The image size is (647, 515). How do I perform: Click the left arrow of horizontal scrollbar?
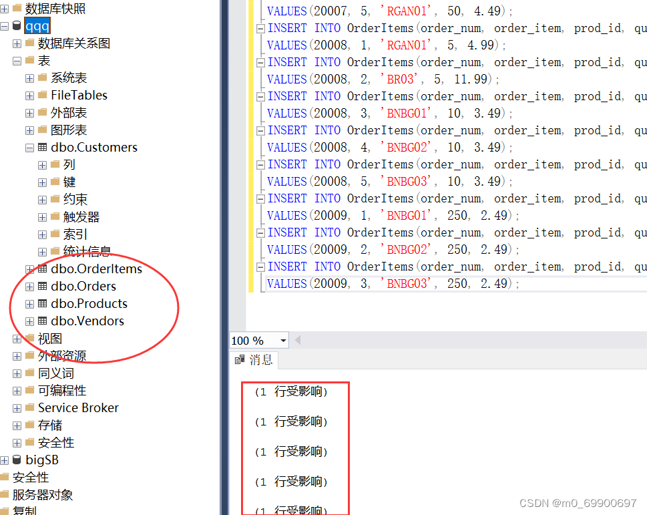(298, 340)
